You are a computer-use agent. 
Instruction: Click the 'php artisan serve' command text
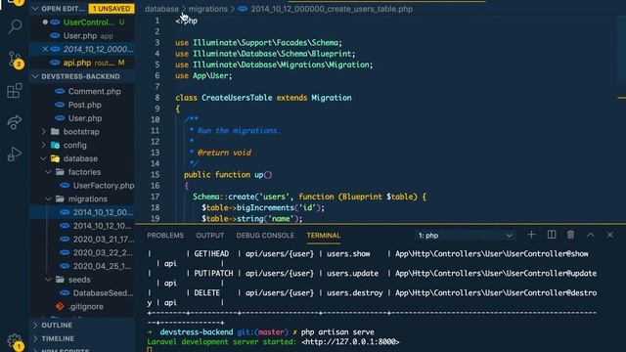pos(337,332)
